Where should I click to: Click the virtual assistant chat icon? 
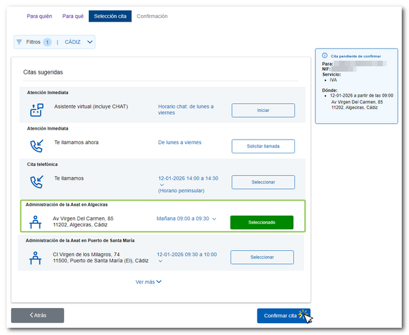pyautogui.click(x=36, y=110)
